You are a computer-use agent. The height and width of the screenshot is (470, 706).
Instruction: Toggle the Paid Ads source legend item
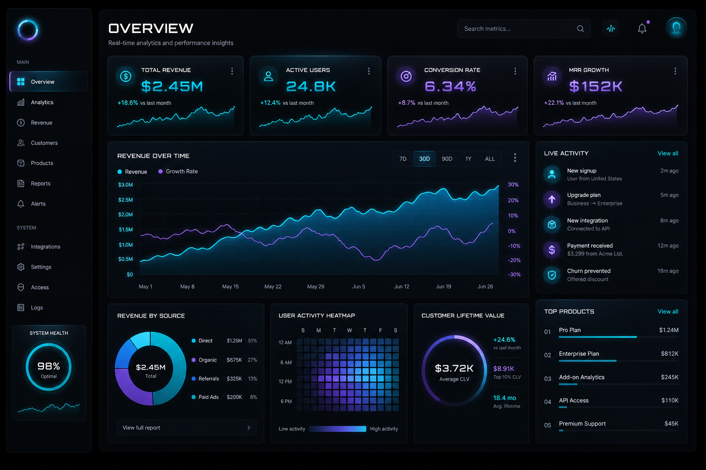coord(205,397)
